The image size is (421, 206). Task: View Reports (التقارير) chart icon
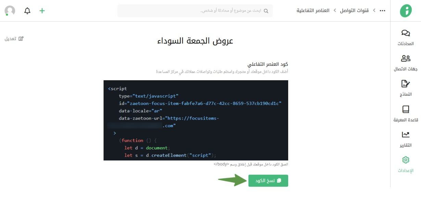click(x=406, y=135)
